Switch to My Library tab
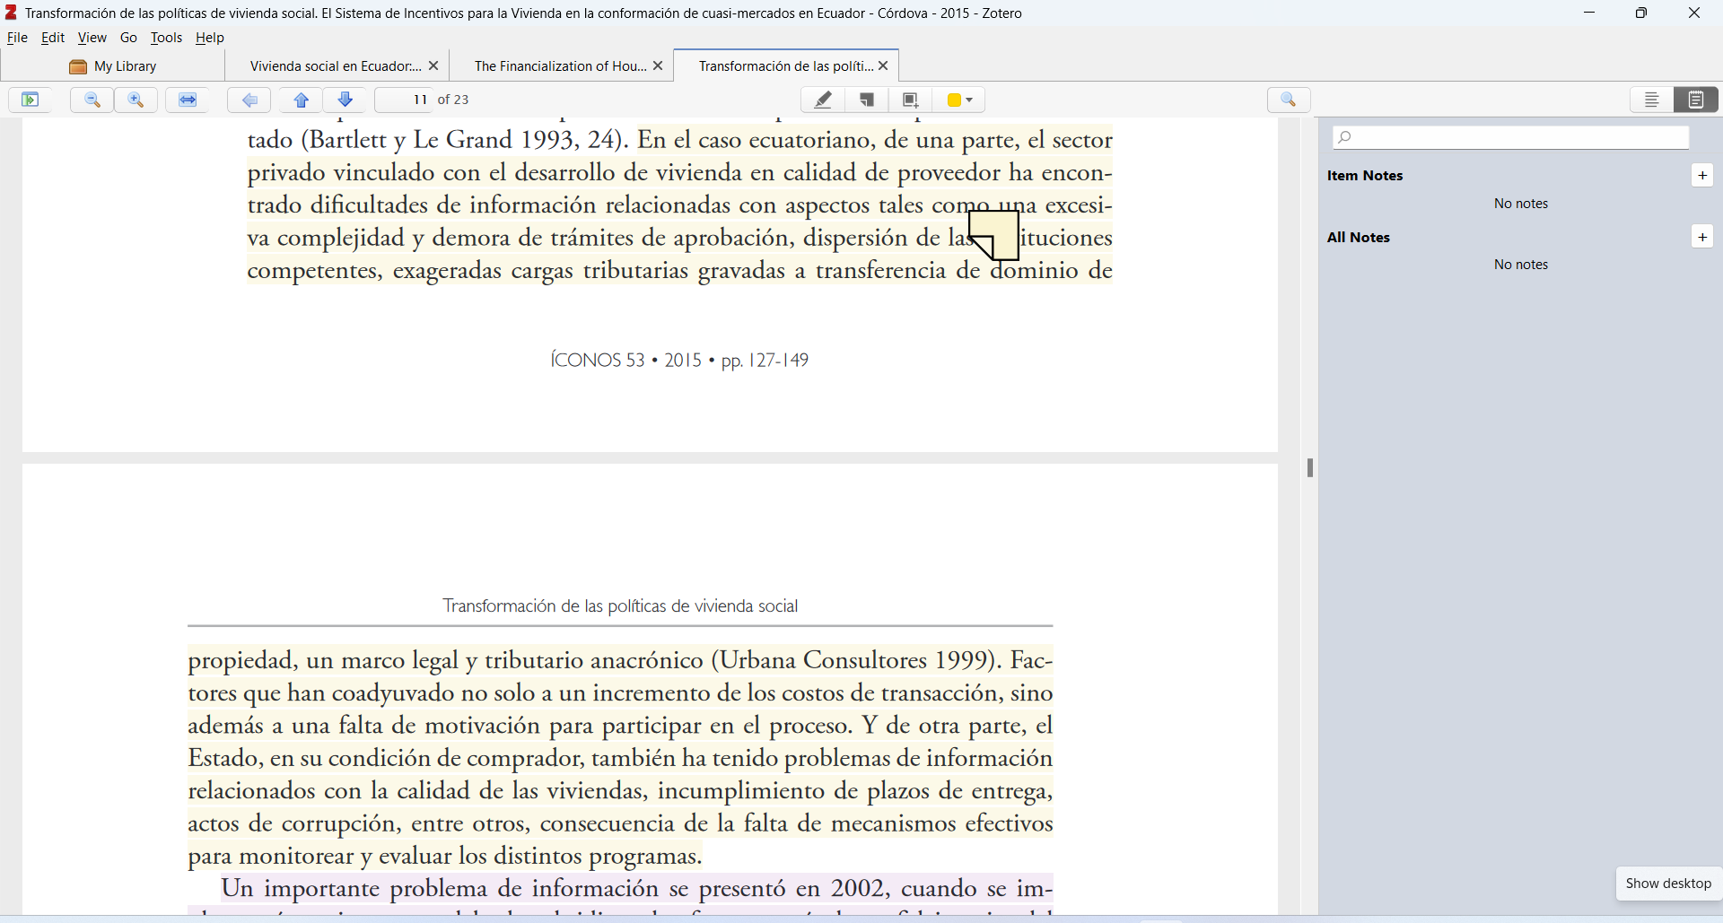 pyautogui.click(x=113, y=66)
